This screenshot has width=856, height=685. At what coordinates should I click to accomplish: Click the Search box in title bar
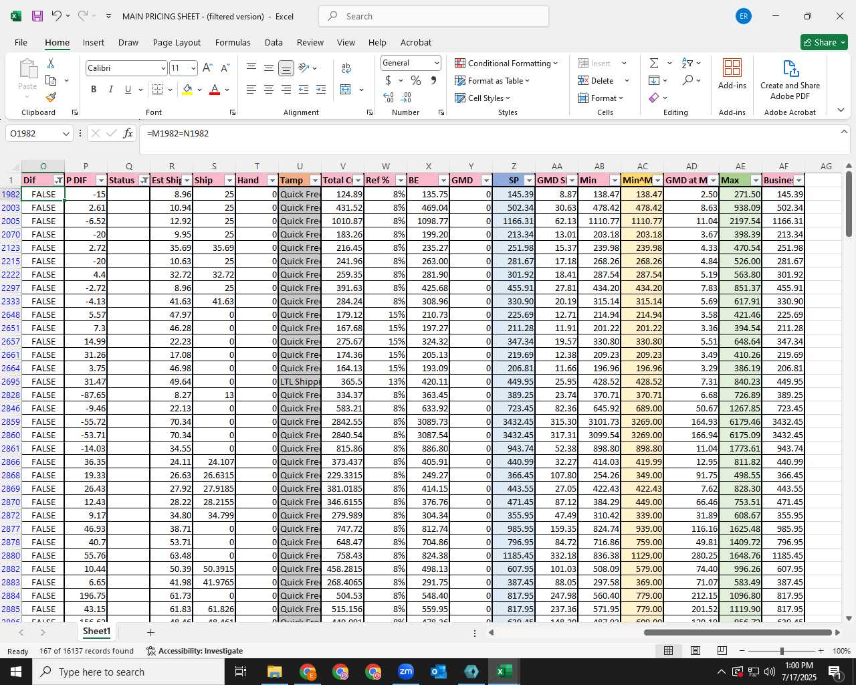(x=433, y=16)
